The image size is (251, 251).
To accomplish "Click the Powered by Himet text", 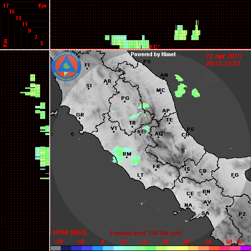I will pyautogui.click(x=153, y=54).
